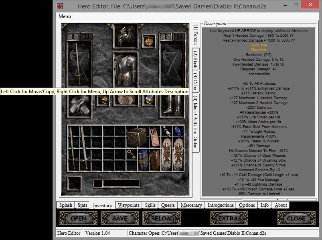The width and height of the screenshot is (322, 240).
Task: Select the belt item
Action: coord(126,100)
